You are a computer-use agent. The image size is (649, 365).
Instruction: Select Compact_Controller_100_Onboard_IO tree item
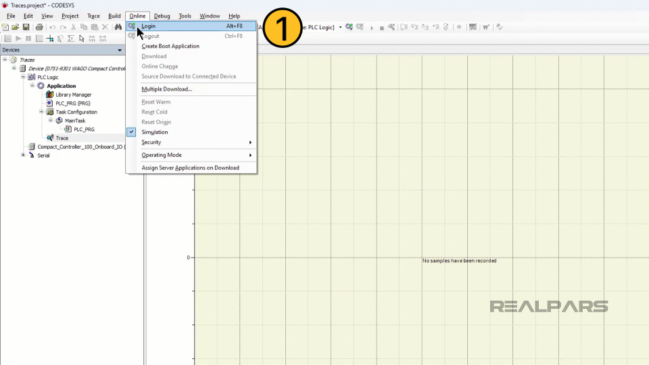[81, 147]
